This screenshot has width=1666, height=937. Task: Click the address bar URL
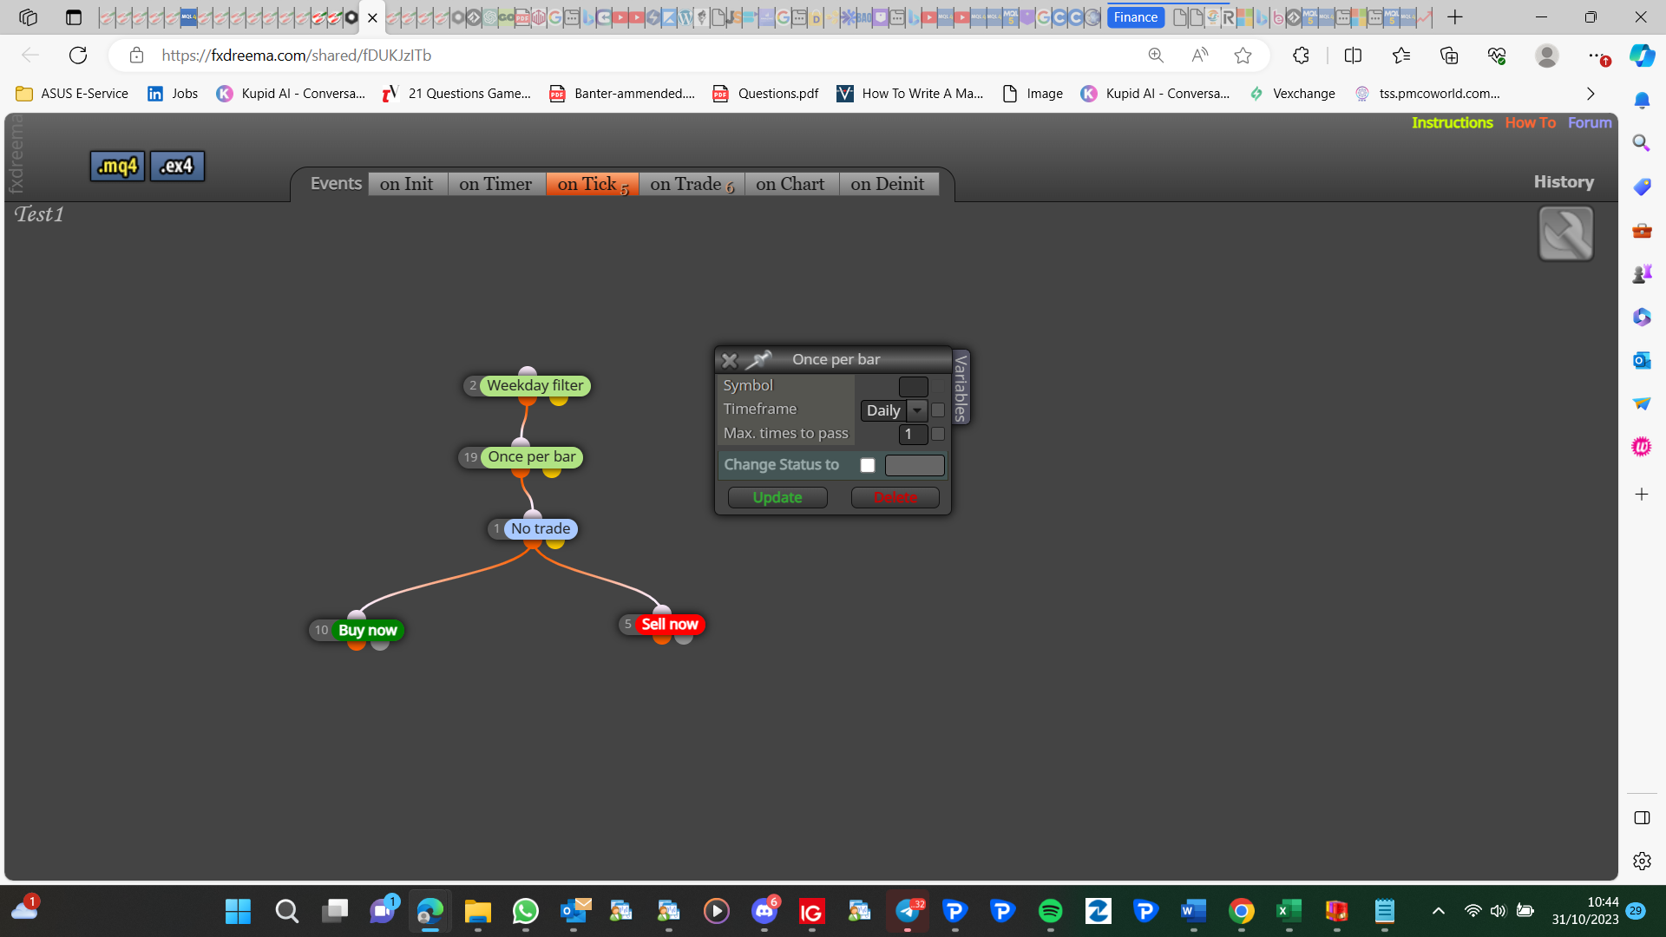point(296,56)
